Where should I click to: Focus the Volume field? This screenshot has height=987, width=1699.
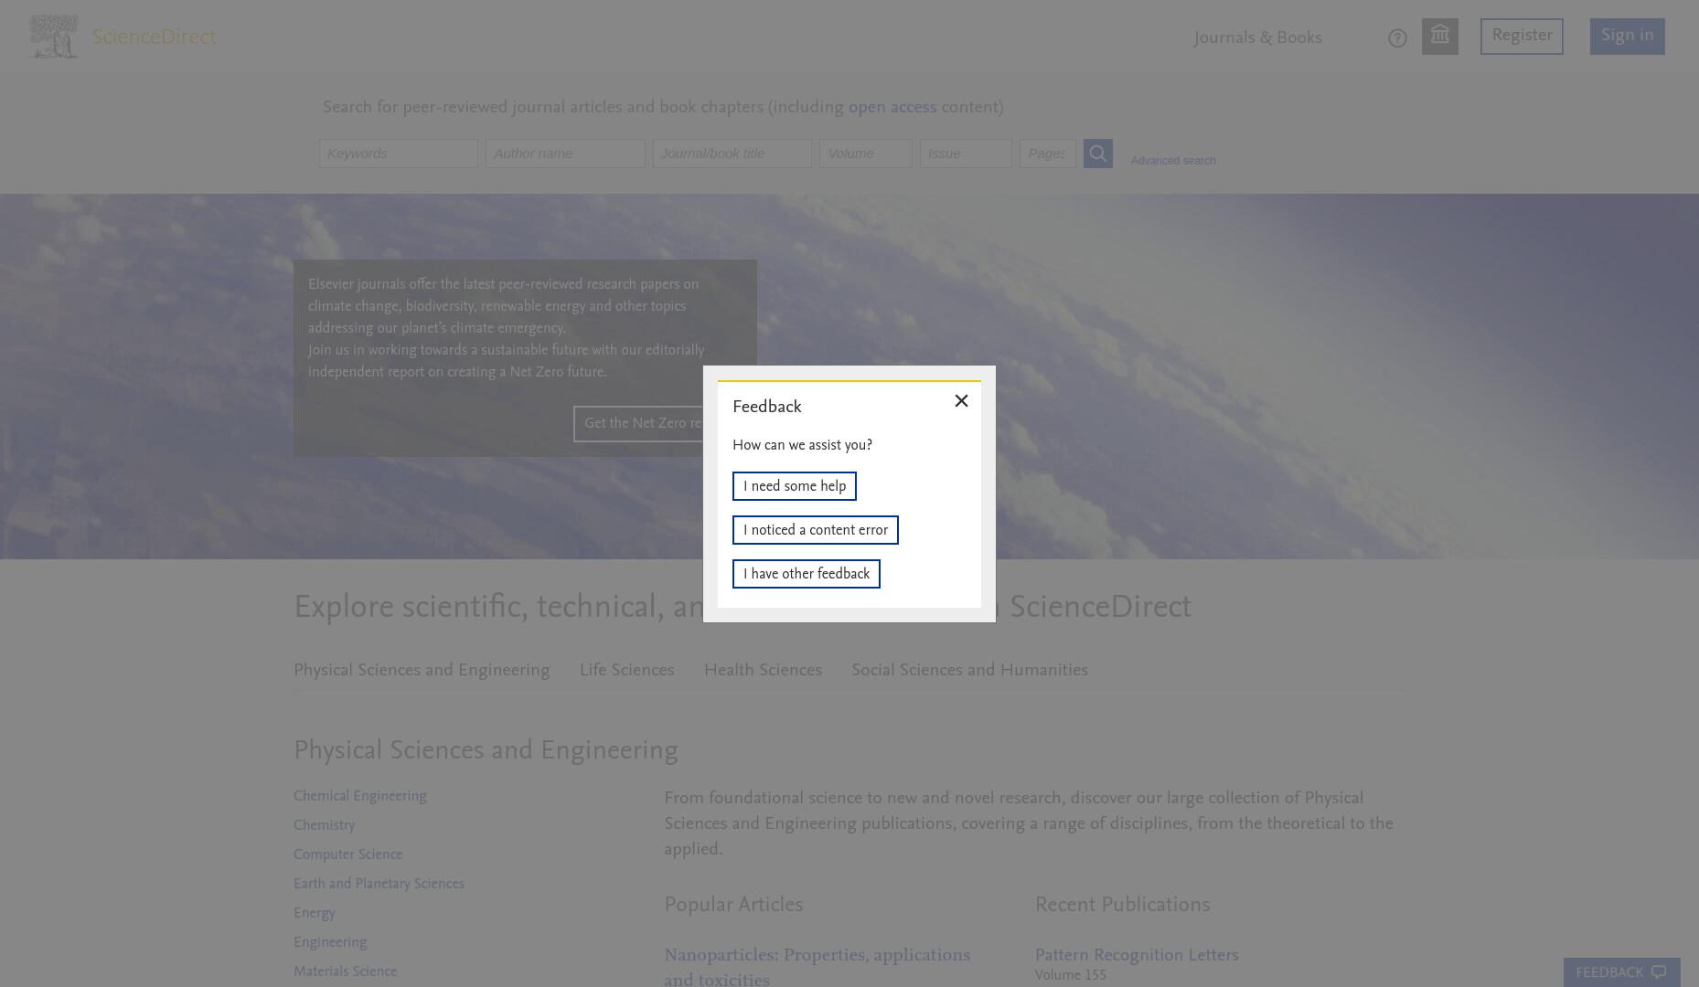pyautogui.click(x=866, y=154)
